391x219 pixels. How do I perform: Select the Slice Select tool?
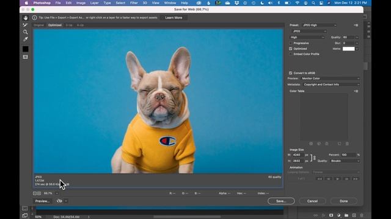coord(25,25)
